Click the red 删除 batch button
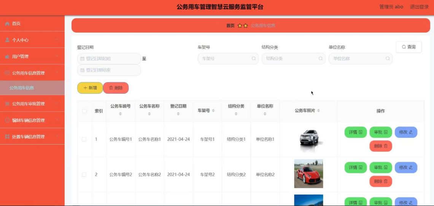434x206 pixels. click(116, 88)
